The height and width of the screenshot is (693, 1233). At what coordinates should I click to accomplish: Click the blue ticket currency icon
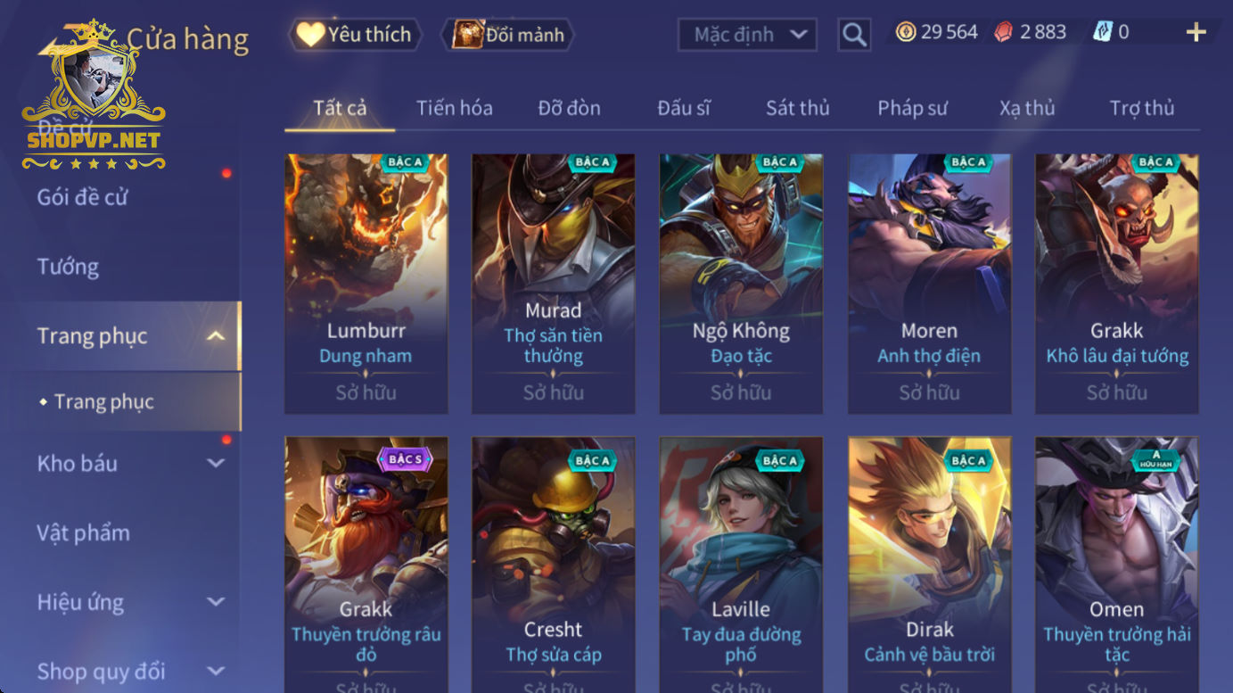(x=1103, y=32)
